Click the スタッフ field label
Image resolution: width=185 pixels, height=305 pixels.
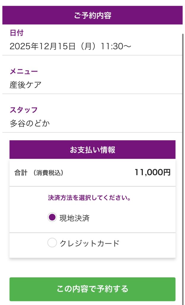pos(24,110)
